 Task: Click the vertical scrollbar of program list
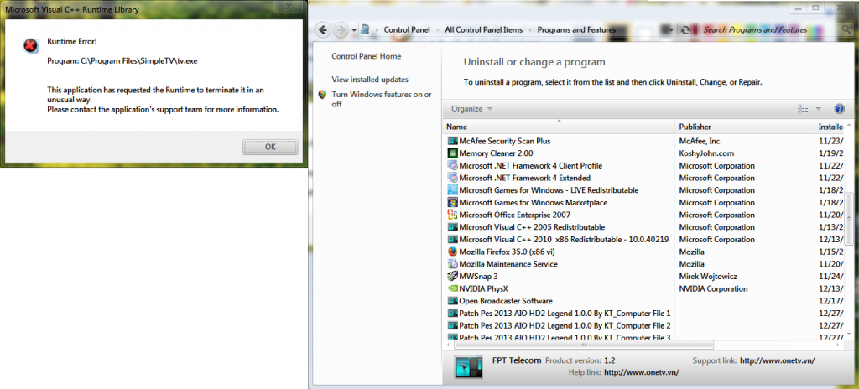tap(850, 218)
